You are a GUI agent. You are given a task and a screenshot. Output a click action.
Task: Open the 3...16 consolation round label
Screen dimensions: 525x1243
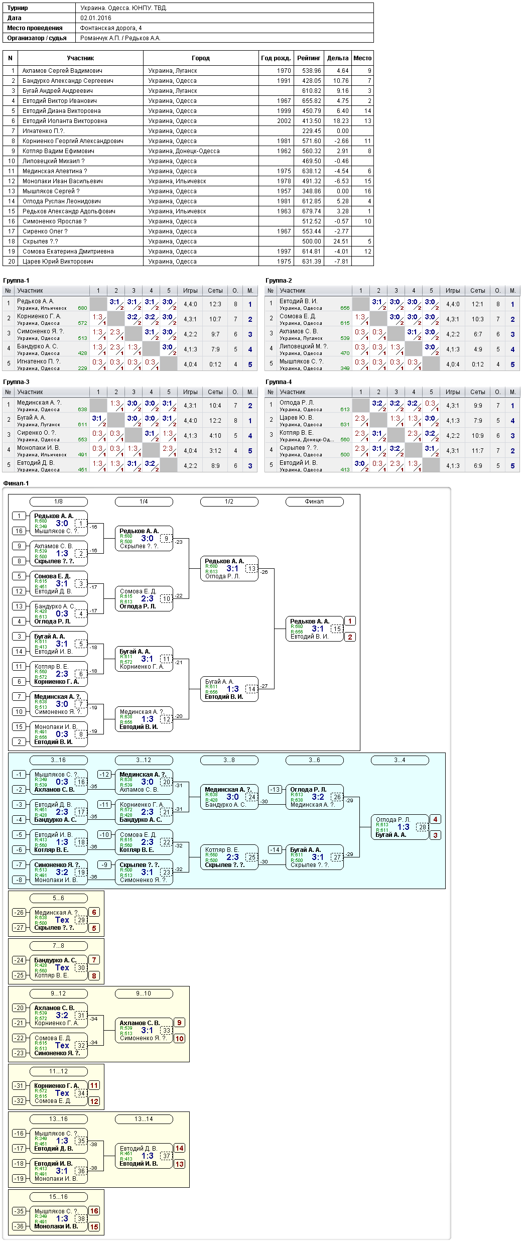point(59,760)
